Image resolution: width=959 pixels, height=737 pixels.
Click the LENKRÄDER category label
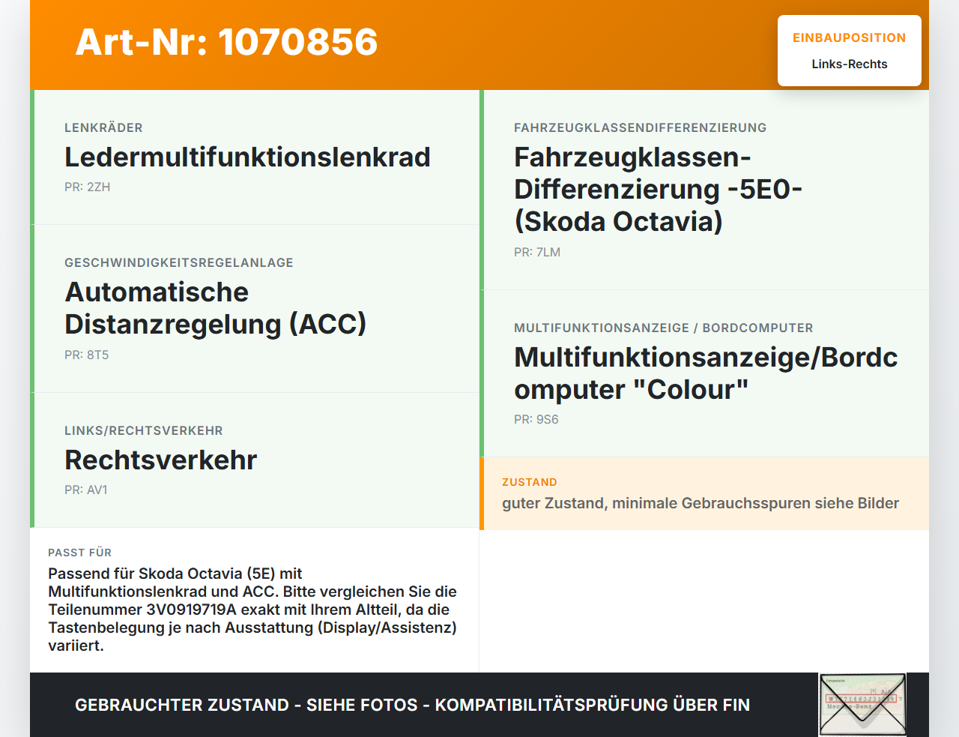103,127
